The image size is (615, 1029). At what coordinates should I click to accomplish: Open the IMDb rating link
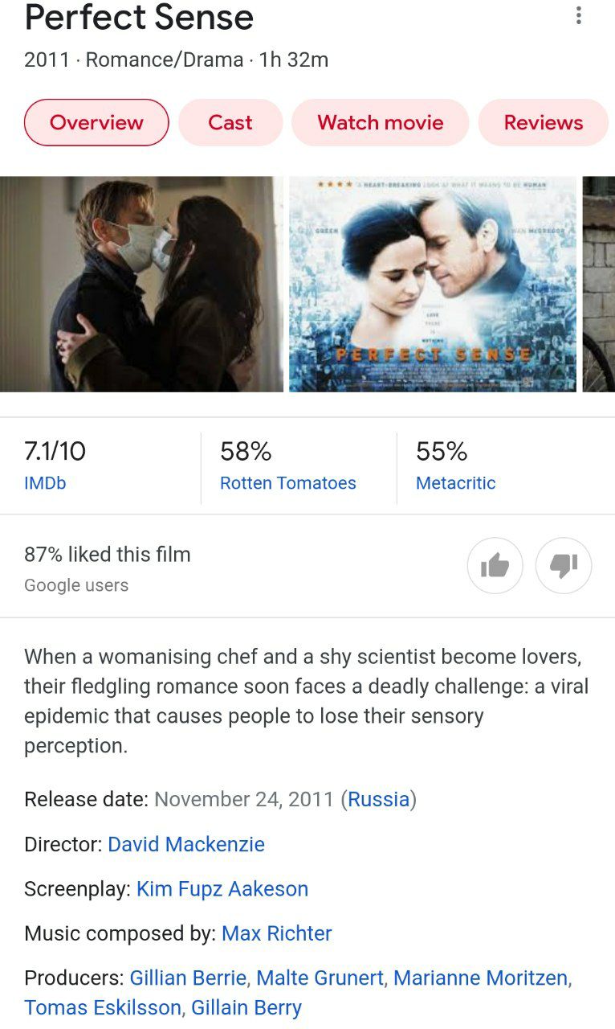45,483
